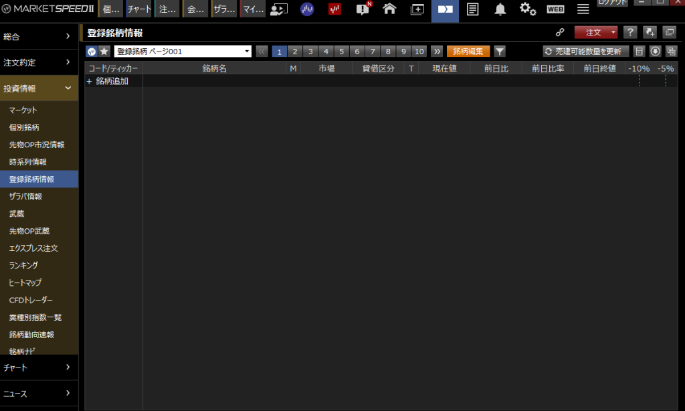Open the hamburger menu icon
This screenshot has width=685, height=411.
click(x=583, y=9)
